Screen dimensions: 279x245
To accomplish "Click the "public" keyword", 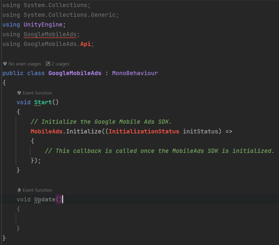I will [x=13, y=73].
